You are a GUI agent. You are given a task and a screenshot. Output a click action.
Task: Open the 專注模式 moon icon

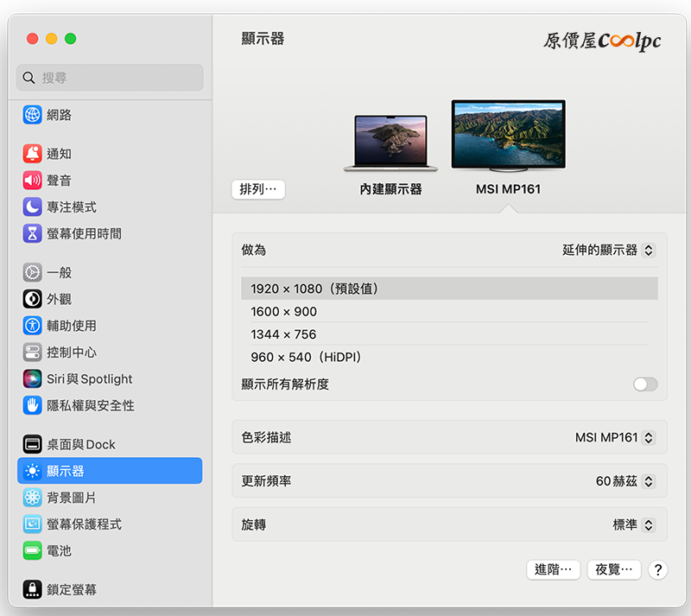pos(32,206)
